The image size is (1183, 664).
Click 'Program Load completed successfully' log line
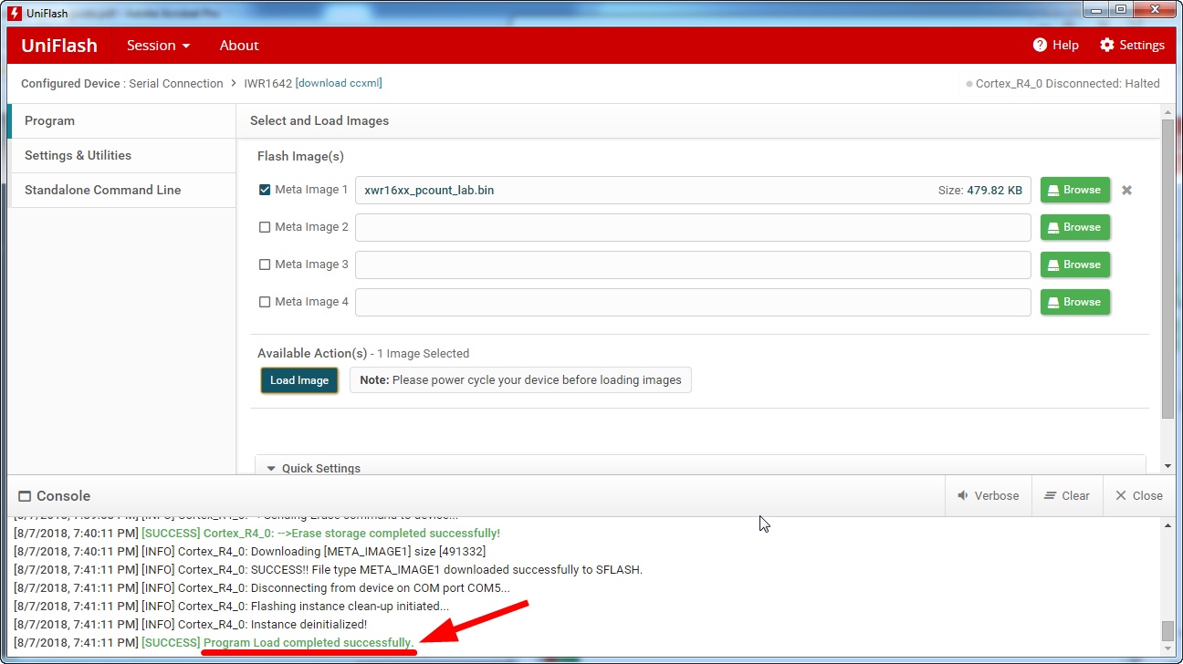click(x=215, y=642)
